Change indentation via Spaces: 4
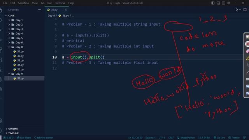Screen dimensions: 249x140 pyautogui.click(x=151, y=138)
